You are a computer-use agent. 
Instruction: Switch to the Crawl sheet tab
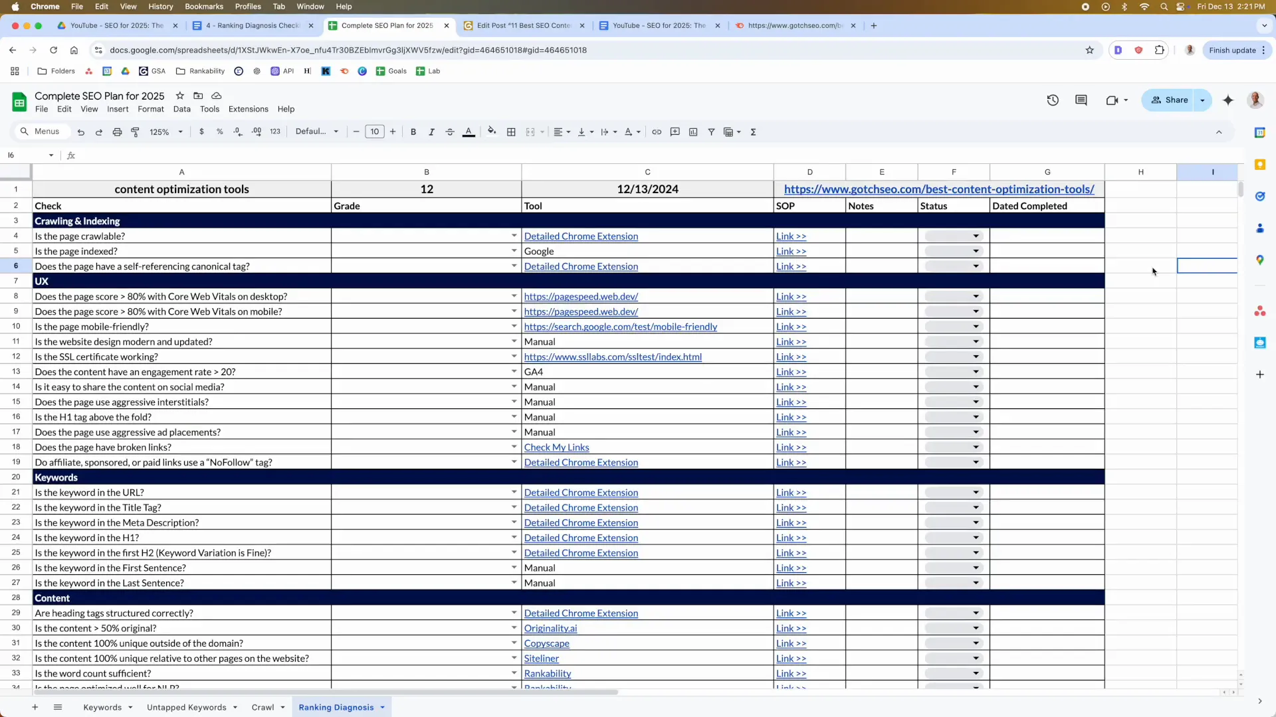pyautogui.click(x=263, y=707)
